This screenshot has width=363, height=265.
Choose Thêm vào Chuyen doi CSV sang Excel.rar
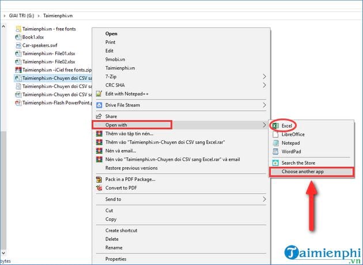pyautogui.click(x=165, y=142)
